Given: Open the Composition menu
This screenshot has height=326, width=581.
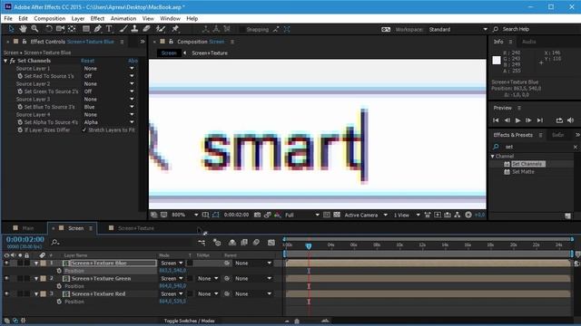Looking at the screenshot, I should (49, 18).
